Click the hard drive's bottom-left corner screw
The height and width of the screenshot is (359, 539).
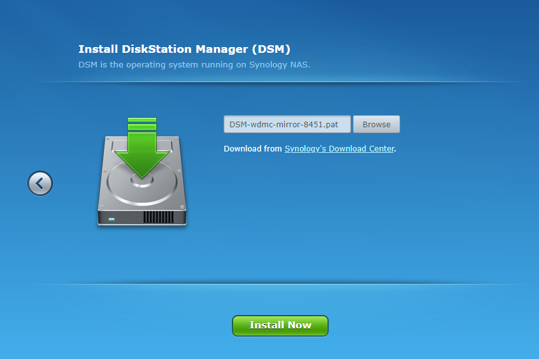point(102,207)
